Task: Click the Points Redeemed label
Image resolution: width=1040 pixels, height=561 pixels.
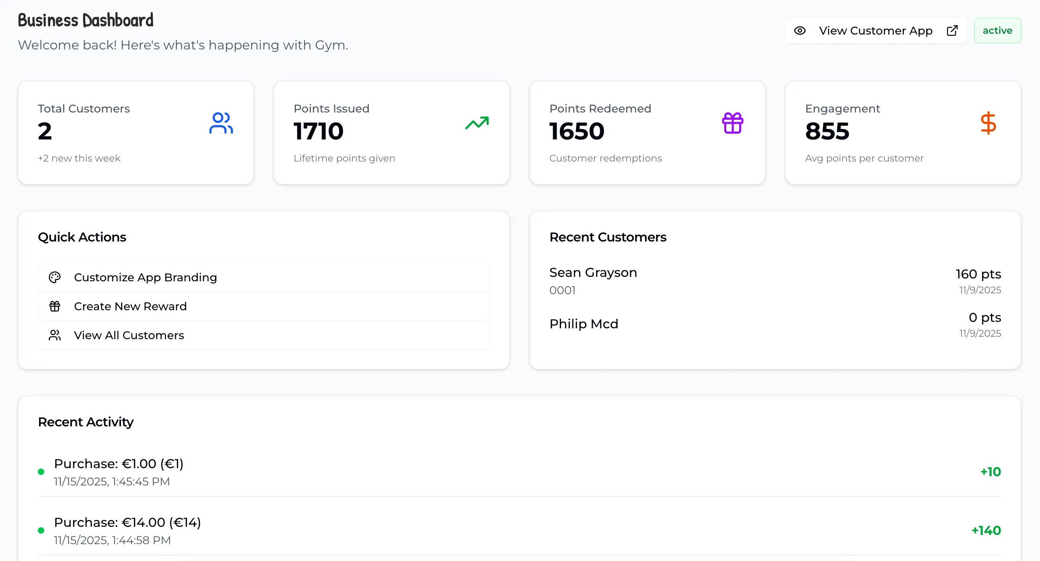Action: [600, 109]
